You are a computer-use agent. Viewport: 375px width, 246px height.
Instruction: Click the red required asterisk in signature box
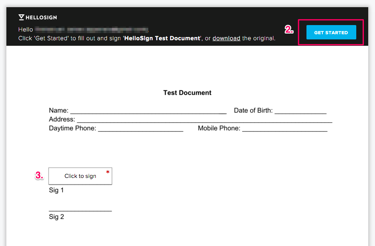108,172
